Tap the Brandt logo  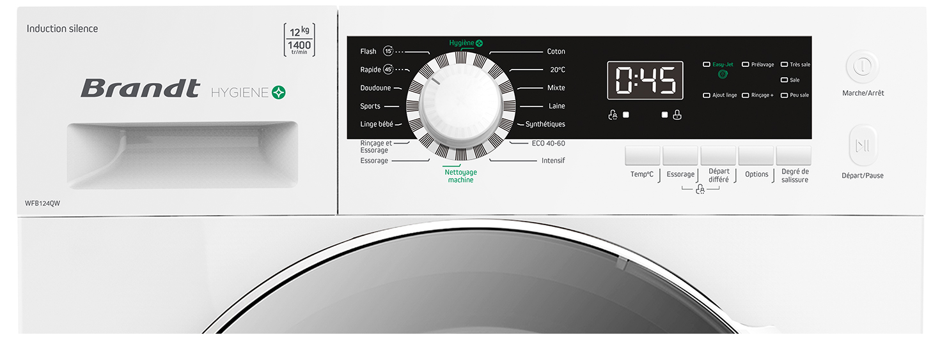tap(140, 89)
